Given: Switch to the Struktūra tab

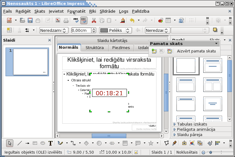Looking at the screenshot, I should coord(95,48).
